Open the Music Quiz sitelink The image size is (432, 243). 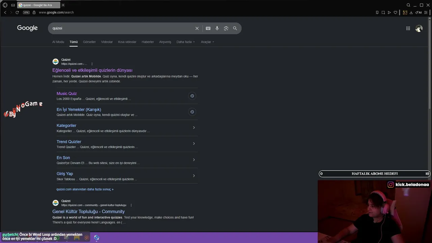[67, 93]
